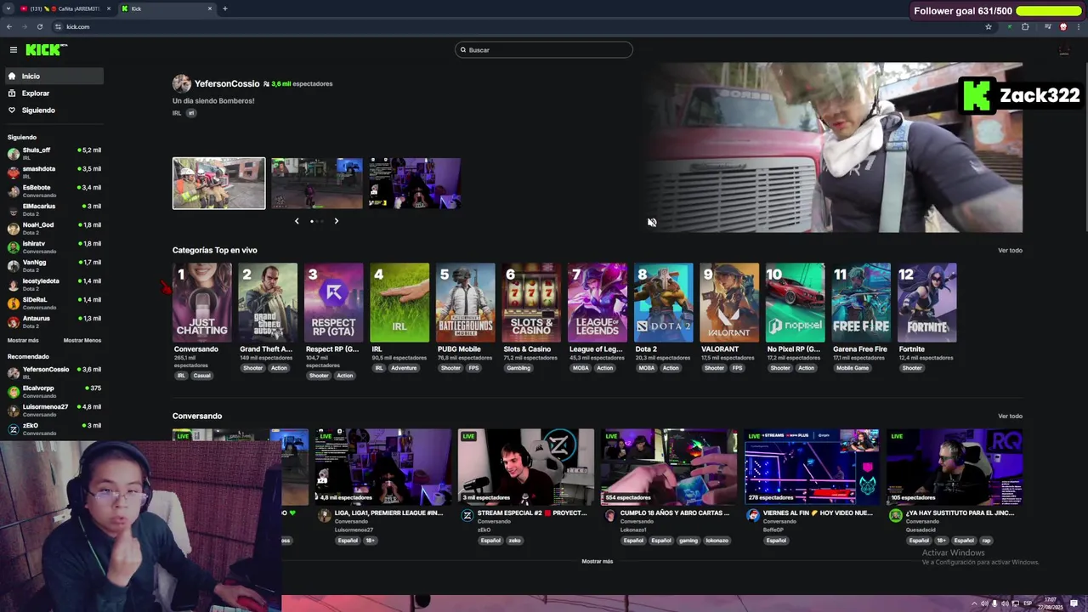Open NoaH_God avatar in sidebar
This screenshot has height=612, width=1088.
point(14,229)
